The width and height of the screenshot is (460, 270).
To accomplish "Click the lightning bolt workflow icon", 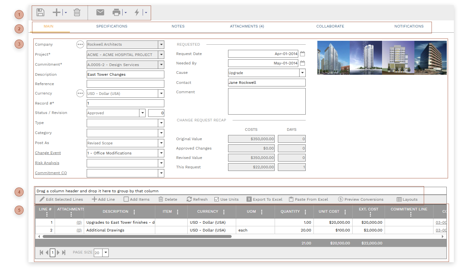I will coord(137,13).
